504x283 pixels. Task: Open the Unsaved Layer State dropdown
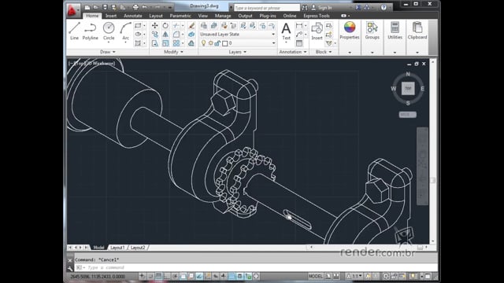[237, 34]
